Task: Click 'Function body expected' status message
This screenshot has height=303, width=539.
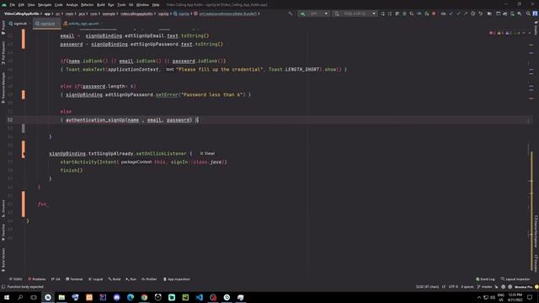Action: click(x=25, y=286)
